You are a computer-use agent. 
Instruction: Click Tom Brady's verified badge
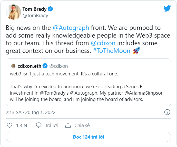[51, 9]
